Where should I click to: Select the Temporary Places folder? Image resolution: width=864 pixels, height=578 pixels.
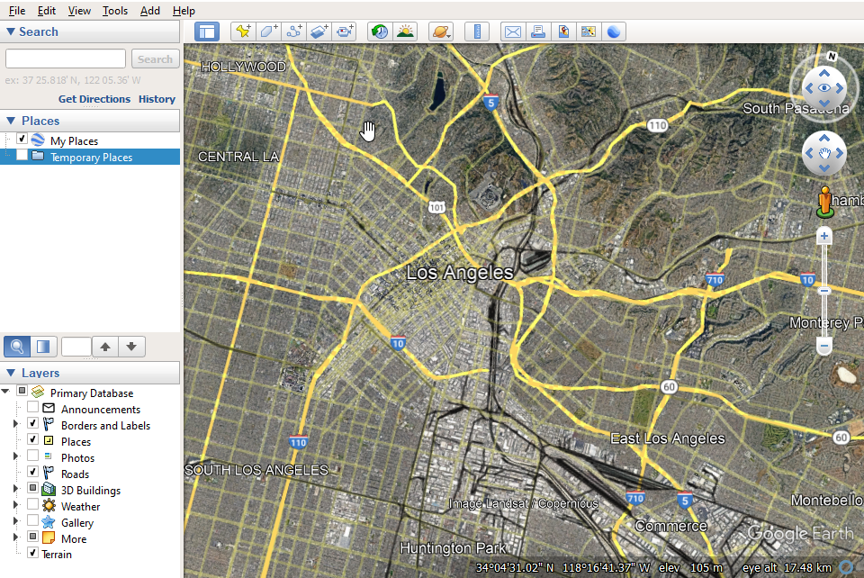click(x=90, y=157)
